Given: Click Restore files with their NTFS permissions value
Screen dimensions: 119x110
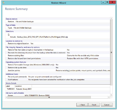Looking at the screenshot, I should [82, 58].
